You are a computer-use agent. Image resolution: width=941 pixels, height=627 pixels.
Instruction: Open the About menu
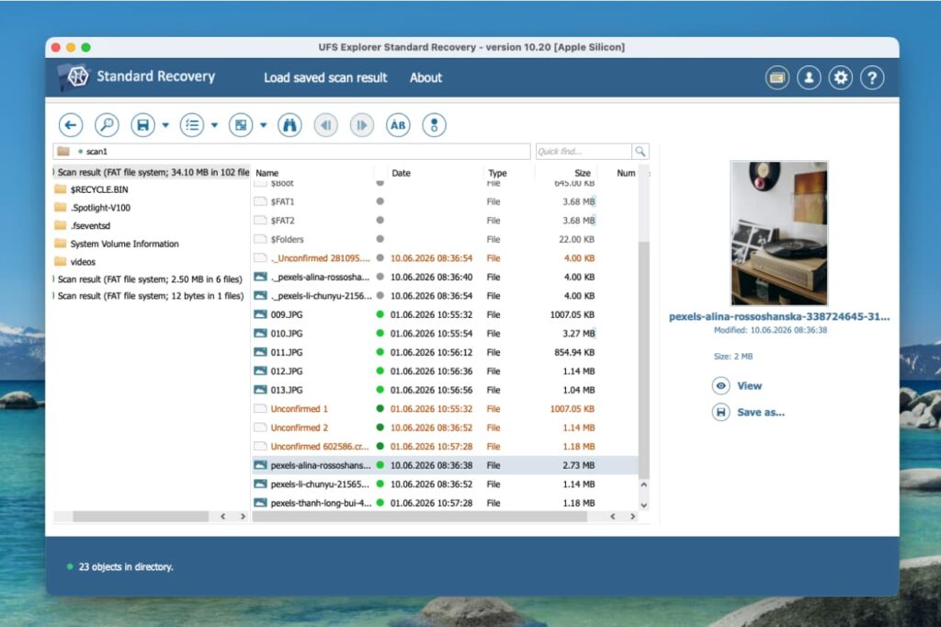[x=425, y=77]
